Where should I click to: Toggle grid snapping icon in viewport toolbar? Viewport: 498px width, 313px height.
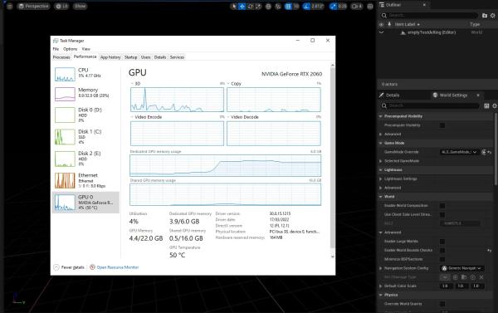pos(288,7)
